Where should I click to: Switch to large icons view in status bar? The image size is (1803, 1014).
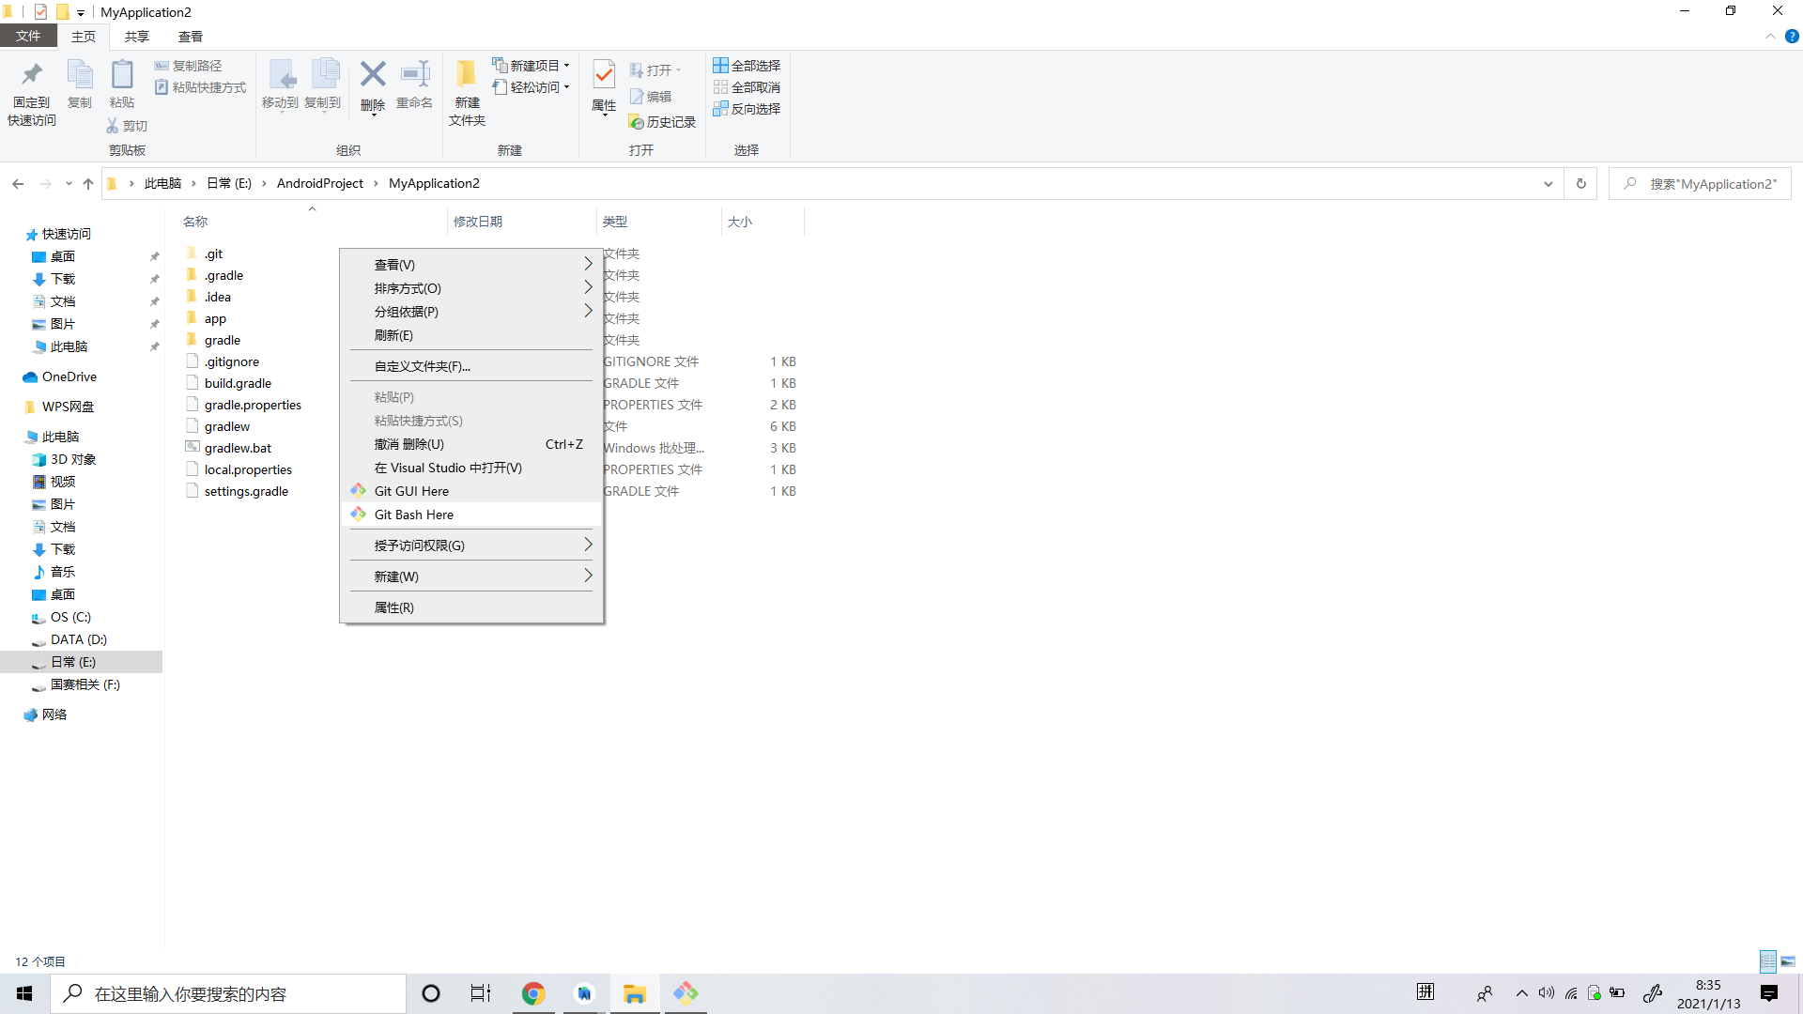point(1787,960)
